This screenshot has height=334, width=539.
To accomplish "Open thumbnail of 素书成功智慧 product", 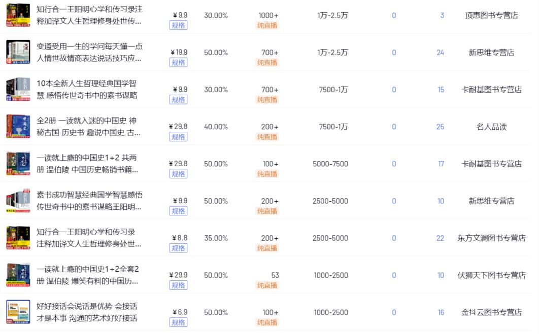I will pos(18,201).
